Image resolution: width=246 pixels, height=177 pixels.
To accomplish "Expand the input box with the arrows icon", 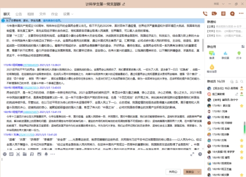I will tap(192, 154).
